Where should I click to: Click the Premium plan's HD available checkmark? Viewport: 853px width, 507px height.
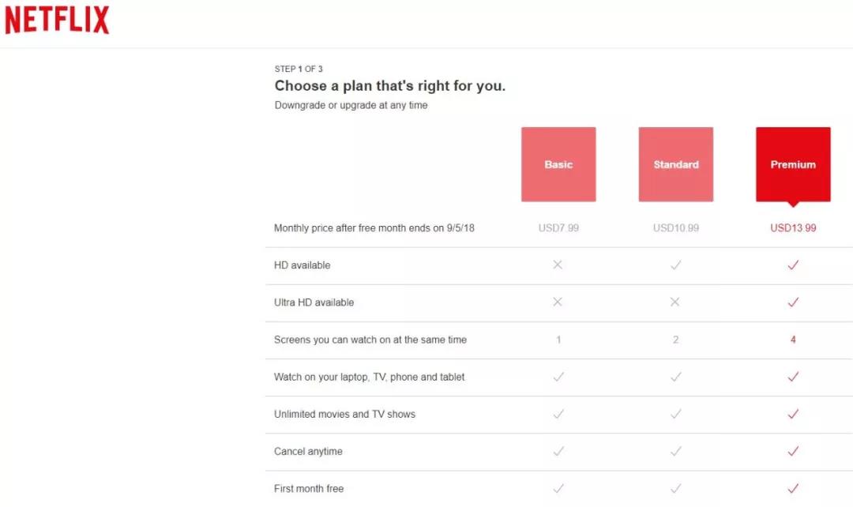coord(793,265)
